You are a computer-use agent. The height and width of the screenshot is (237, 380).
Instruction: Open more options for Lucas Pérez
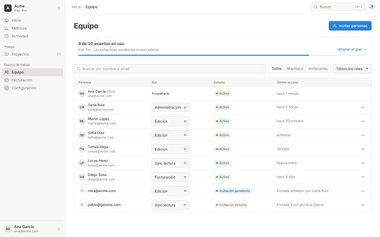363,163
